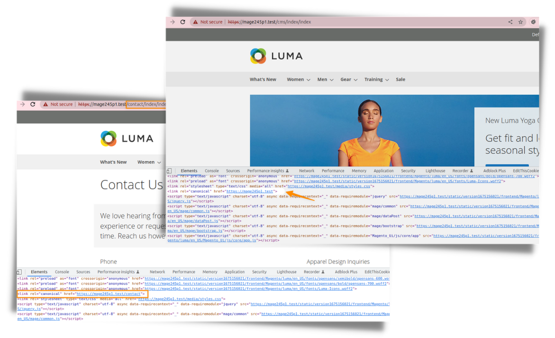Select the Contact Us page heading
Screen dimensions: 555x338
[131, 185]
